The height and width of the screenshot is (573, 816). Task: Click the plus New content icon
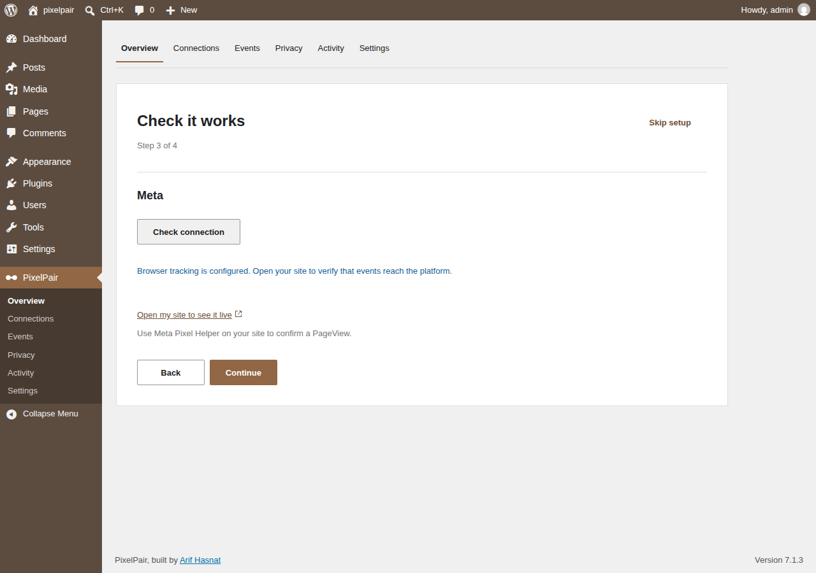pos(170,10)
